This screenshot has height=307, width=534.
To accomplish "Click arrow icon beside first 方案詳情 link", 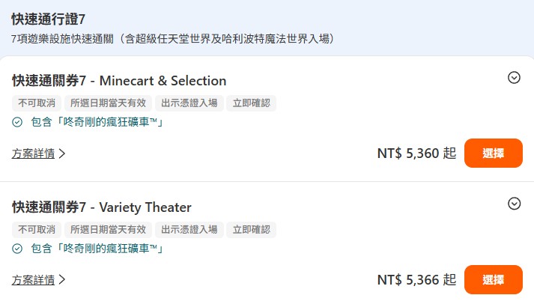I will 62,153.
